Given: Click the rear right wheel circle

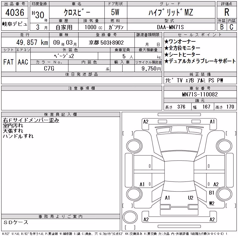Looking at the screenshot, I should coord(224,194).
